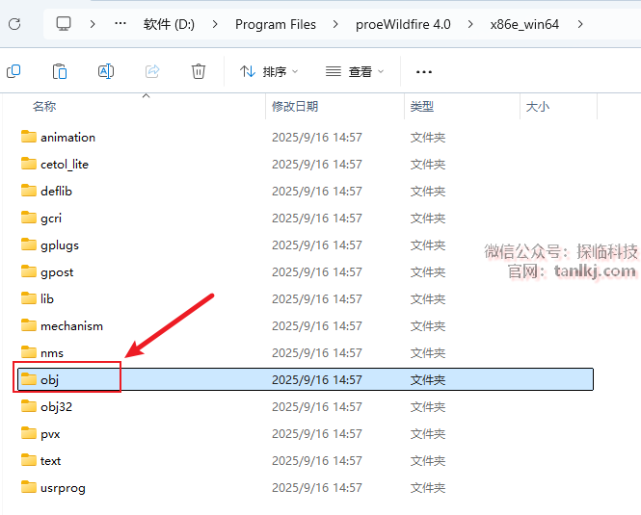Select the usrprog folder row

pyautogui.click(x=63, y=487)
